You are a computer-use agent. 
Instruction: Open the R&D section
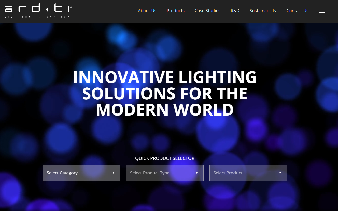pos(235,11)
